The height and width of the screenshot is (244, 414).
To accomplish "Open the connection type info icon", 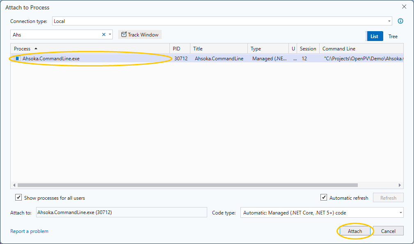I will click(400, 21).
